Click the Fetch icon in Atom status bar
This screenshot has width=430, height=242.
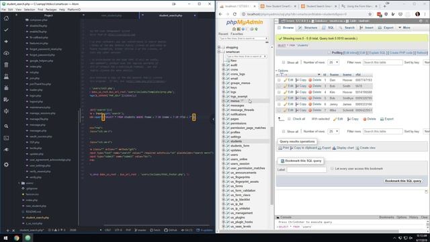point(151,230)
